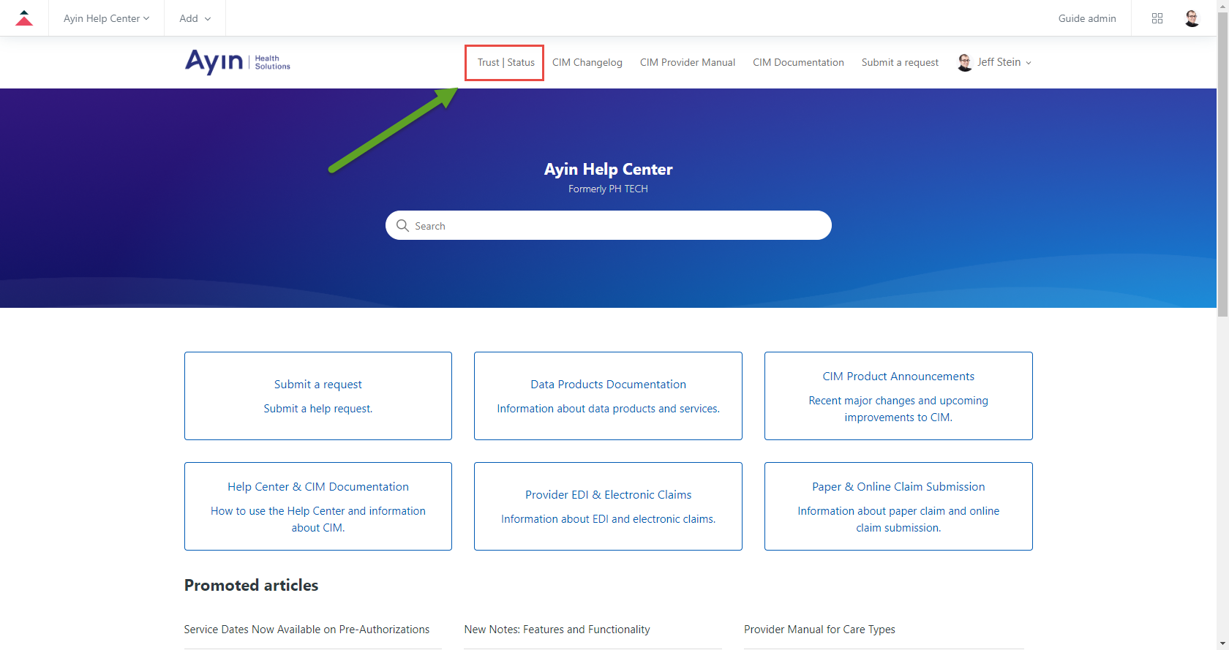The image size is (1229, 650).
Task: Open the Trust | Status nav link
Action: point(506,62)
